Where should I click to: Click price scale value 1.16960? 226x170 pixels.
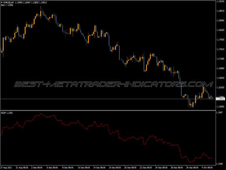pyautogui.click(x=220, y=68)
